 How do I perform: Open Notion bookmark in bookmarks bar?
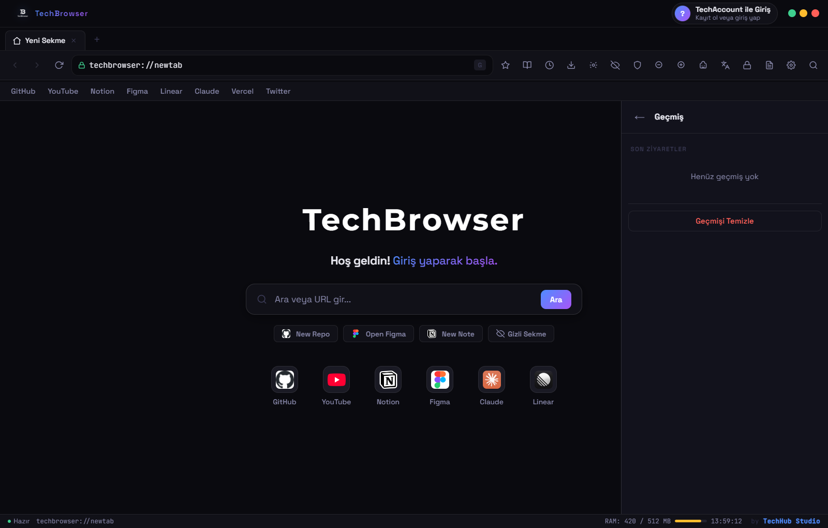102,91
